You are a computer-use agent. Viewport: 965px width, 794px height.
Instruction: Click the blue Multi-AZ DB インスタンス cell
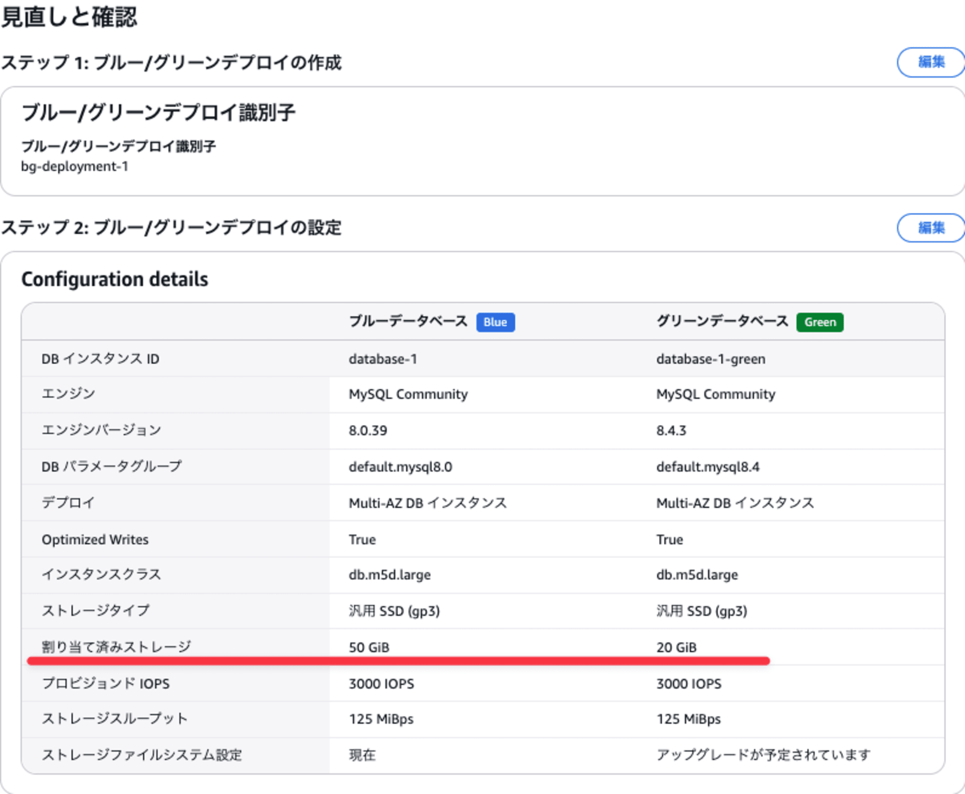tap(428, 503)
